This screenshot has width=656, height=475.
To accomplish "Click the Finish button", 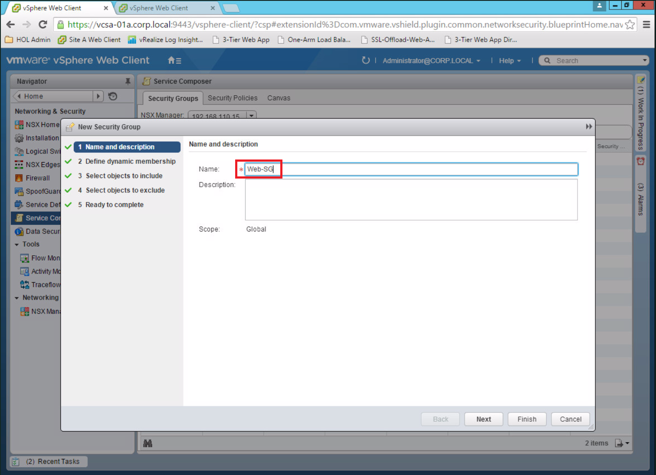I will pyautogui.click(x=527, y=419).
